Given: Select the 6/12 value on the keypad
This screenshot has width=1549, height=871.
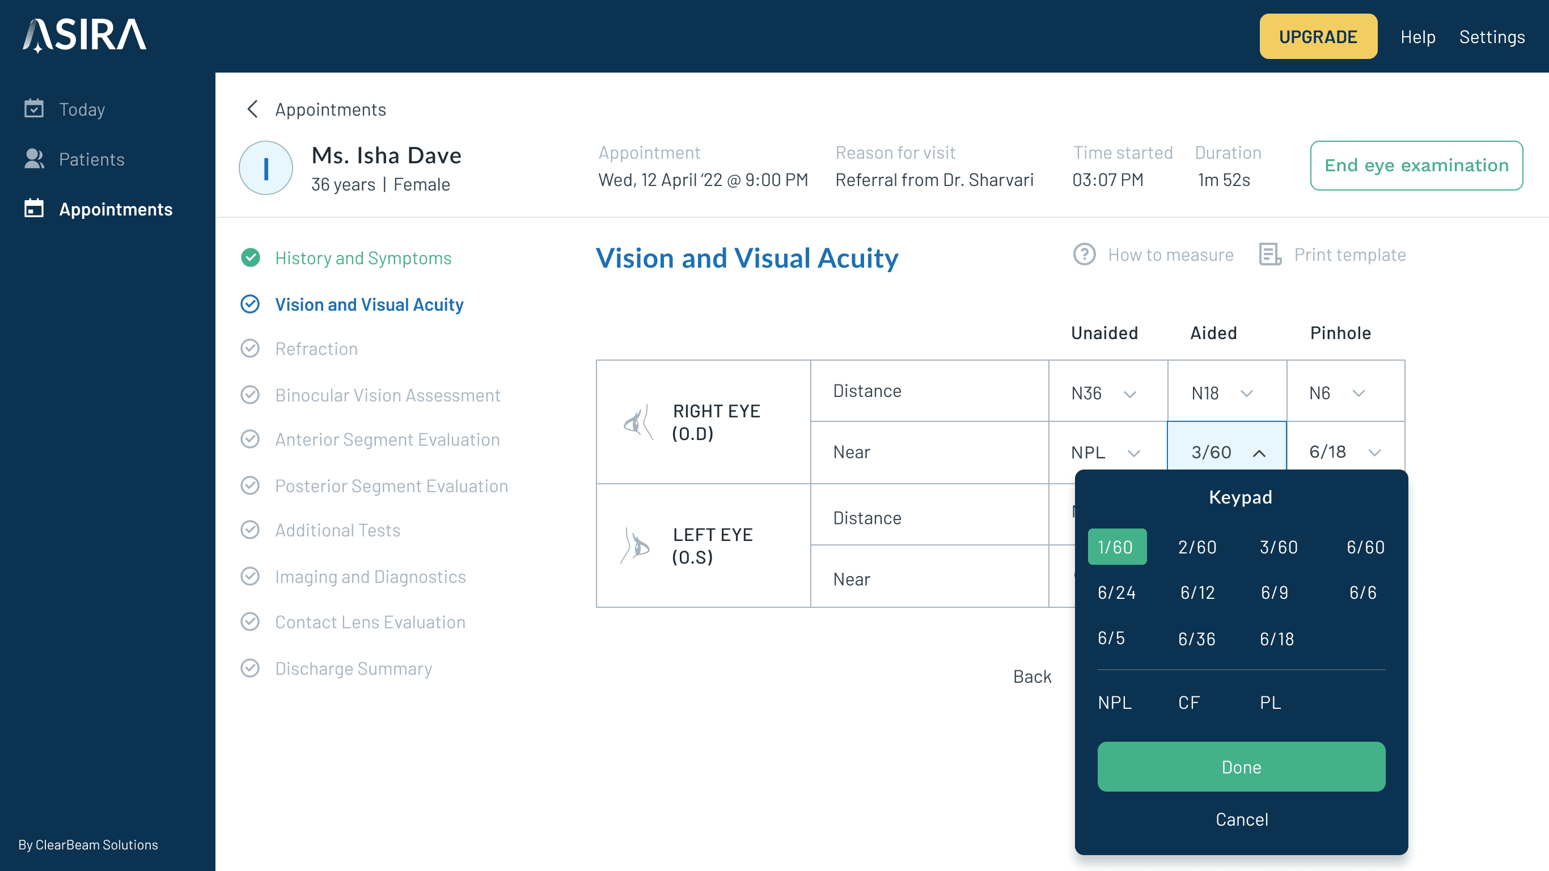Looking at the screenshot, I should [1197, 593].
